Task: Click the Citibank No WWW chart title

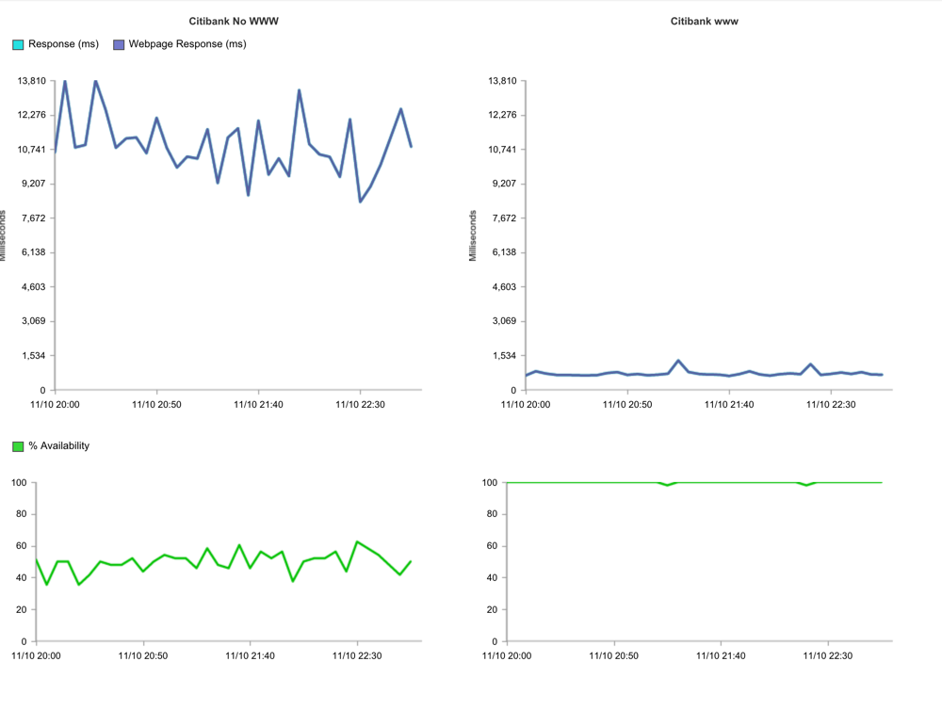Action: [x=234, y=21]
